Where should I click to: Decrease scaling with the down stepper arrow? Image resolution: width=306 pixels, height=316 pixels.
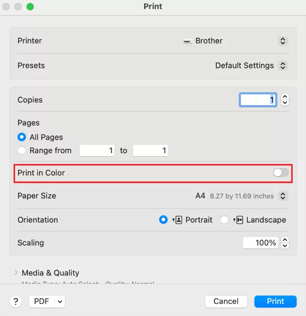click(x=285, y=246)
